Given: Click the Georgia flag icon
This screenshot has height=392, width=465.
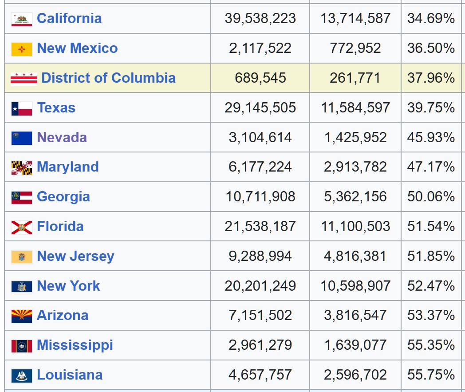Looking at the screenshot, I should pos(22,198).
